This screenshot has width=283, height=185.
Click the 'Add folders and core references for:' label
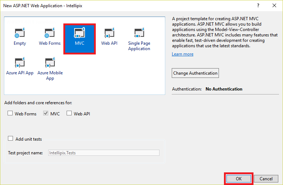coord(38,103)
